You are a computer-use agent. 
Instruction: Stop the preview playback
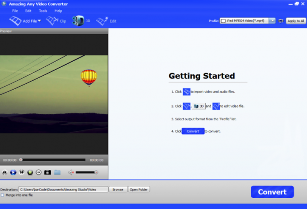tap(30, 172)
